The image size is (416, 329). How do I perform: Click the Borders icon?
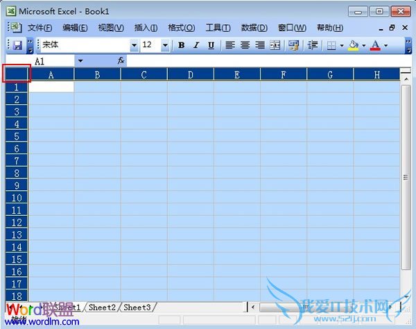click(x=331, y=46)
